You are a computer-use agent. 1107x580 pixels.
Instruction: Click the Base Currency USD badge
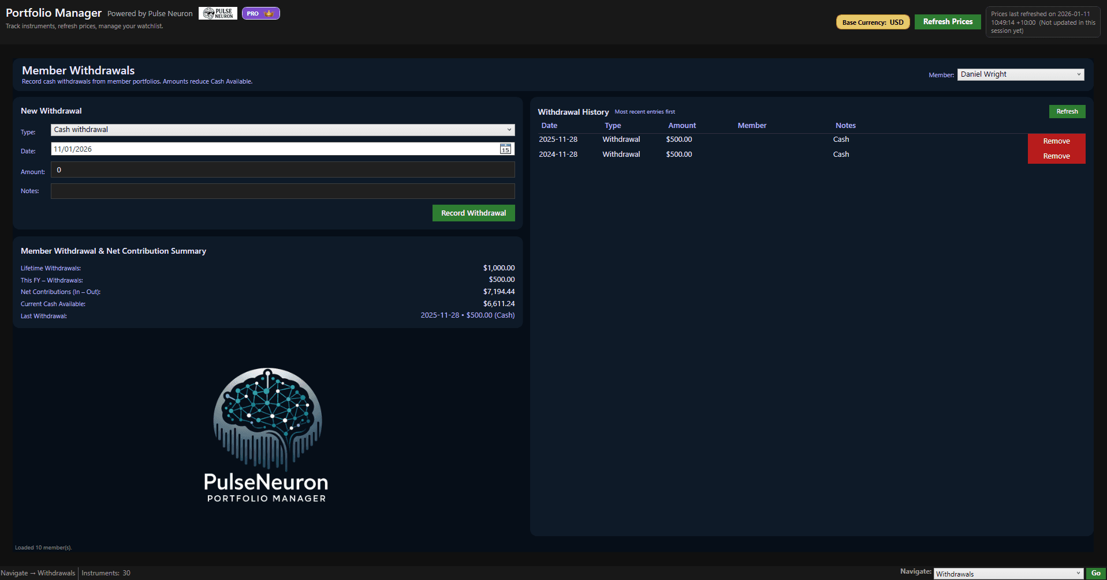point(873,22)
